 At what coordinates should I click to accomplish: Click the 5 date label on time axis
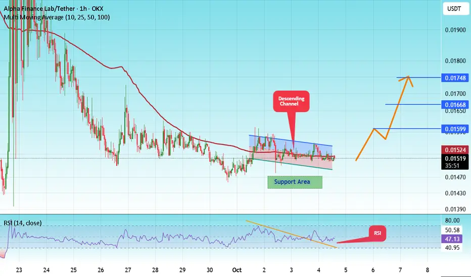pyautogui.click(x=346, y=270)
